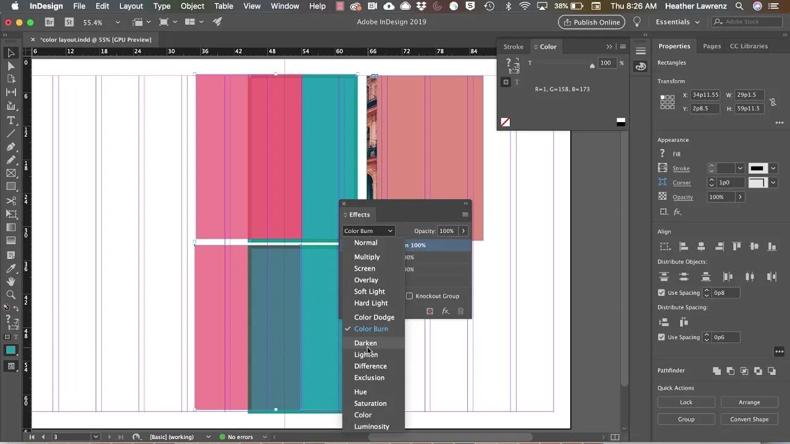Screen dimensions: 790x444
Task: Choose Multiply blending mode
Action: click(x=367, y=257)
